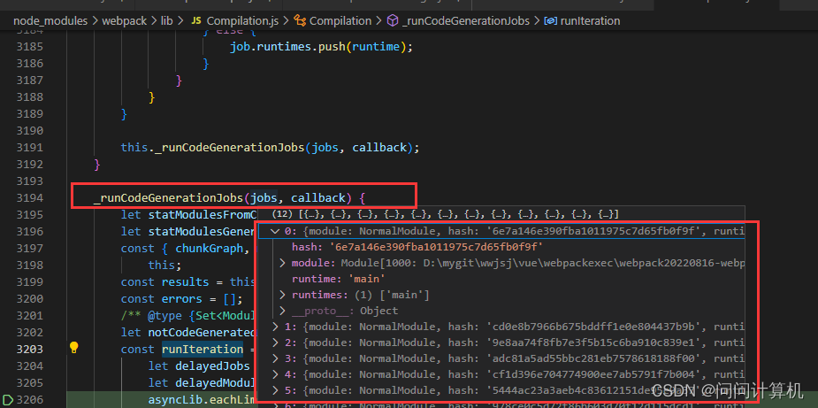818x408 pixels.
Task: Open lib breadcrumb segment
Action: click(167, 21)
